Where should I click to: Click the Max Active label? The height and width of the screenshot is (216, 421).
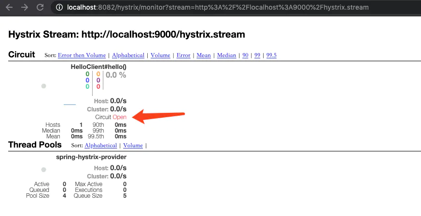(89, 184)
